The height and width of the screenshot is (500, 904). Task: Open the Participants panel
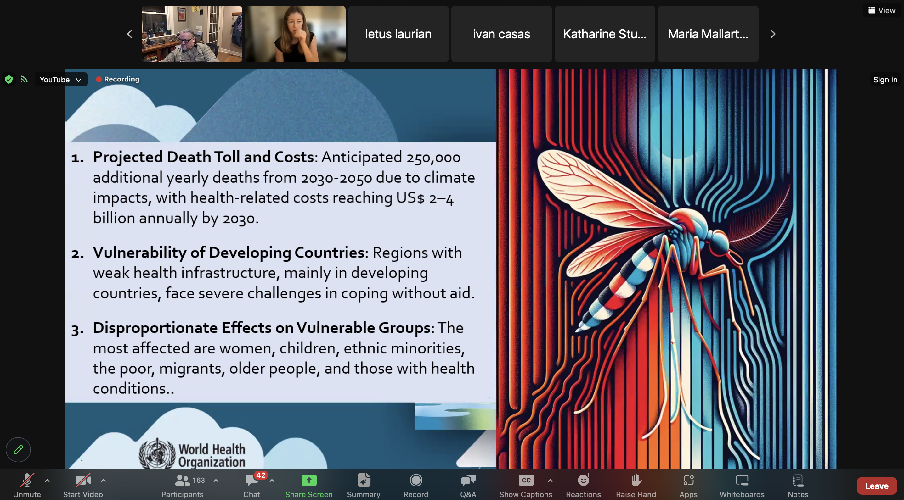[x=182, y=485]
